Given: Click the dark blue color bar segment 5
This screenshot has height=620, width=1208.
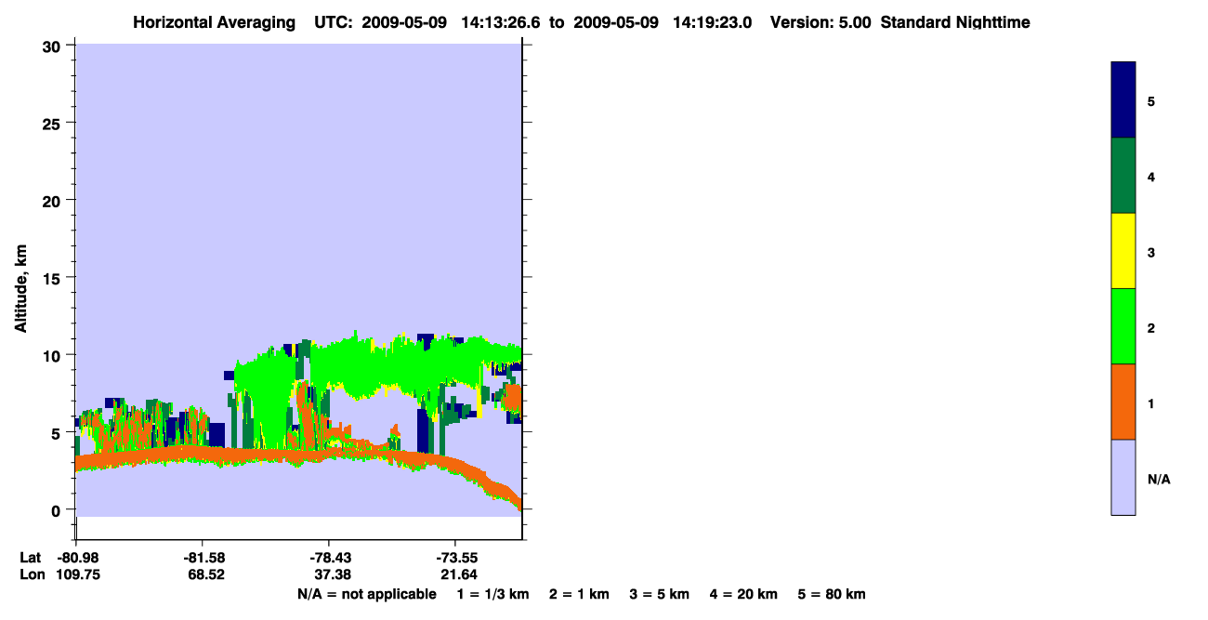Looking at the screenshot, I should point(1123,100).
